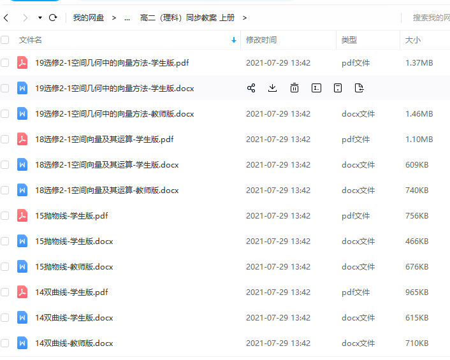Click the 大小 column header
The image size is (450, 360).
[x=412, y=40]
